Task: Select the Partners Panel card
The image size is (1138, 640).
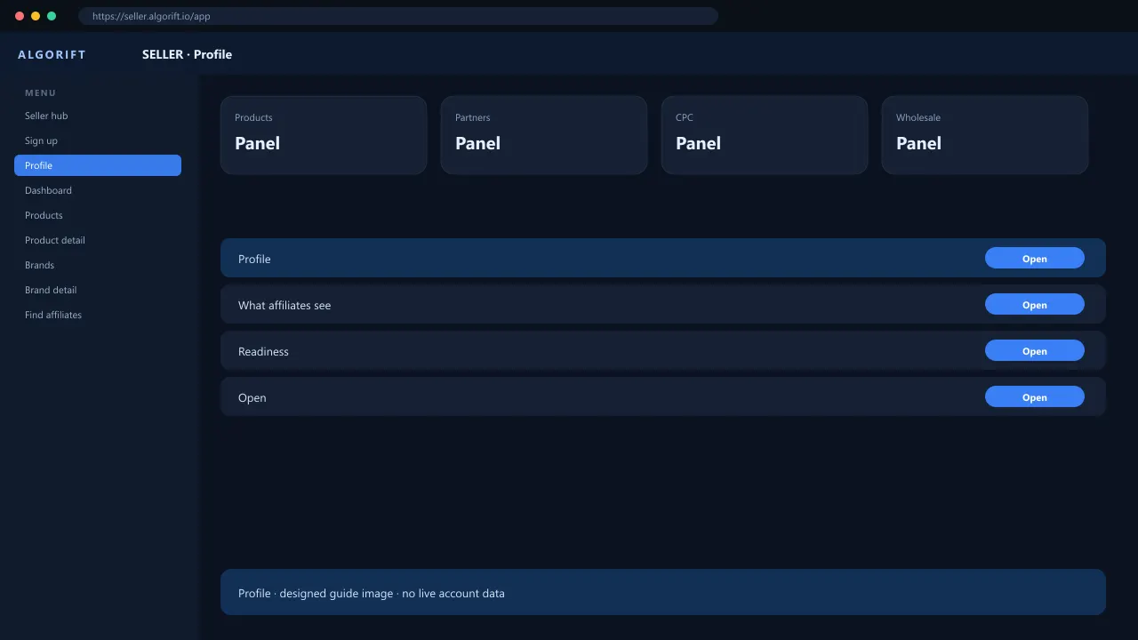Action: click(x=544, y=135)
